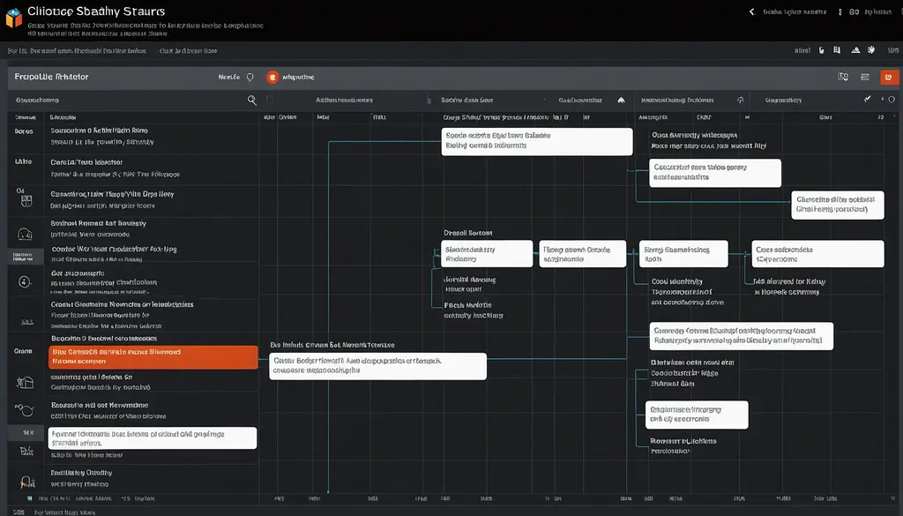Click the colorful cube app logo
903x516 pixels.
pos(13,19)
